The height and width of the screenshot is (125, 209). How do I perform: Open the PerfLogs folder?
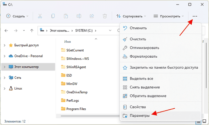point(70,101)
